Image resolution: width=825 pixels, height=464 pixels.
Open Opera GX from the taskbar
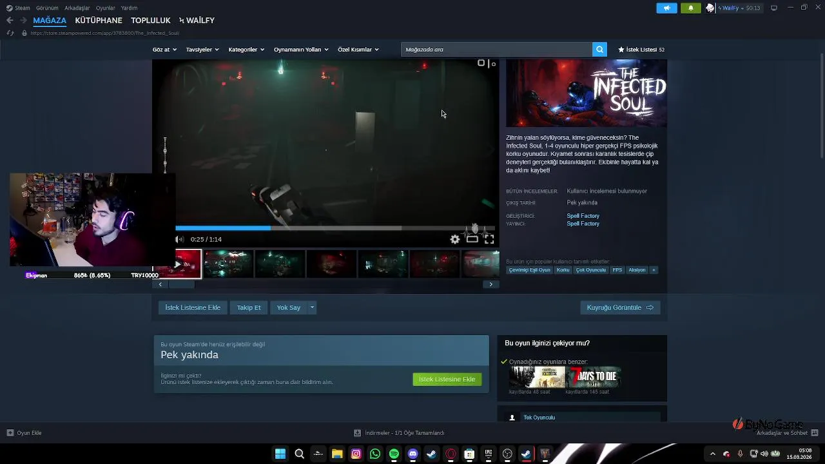451,454
